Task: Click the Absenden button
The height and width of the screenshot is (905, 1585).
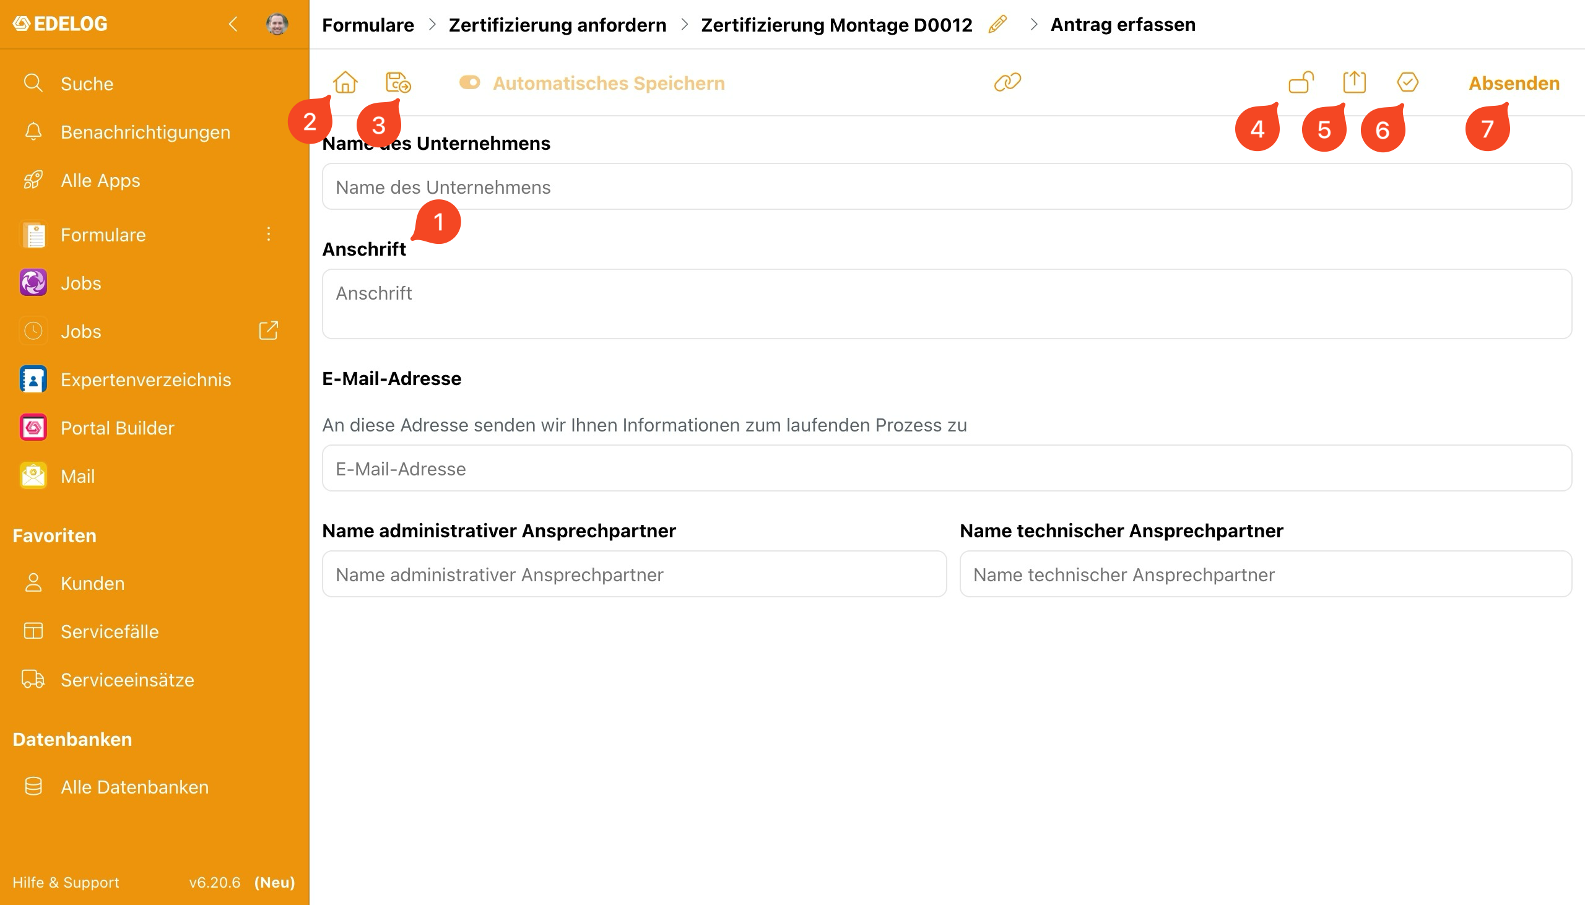Action: [1514, 83]
